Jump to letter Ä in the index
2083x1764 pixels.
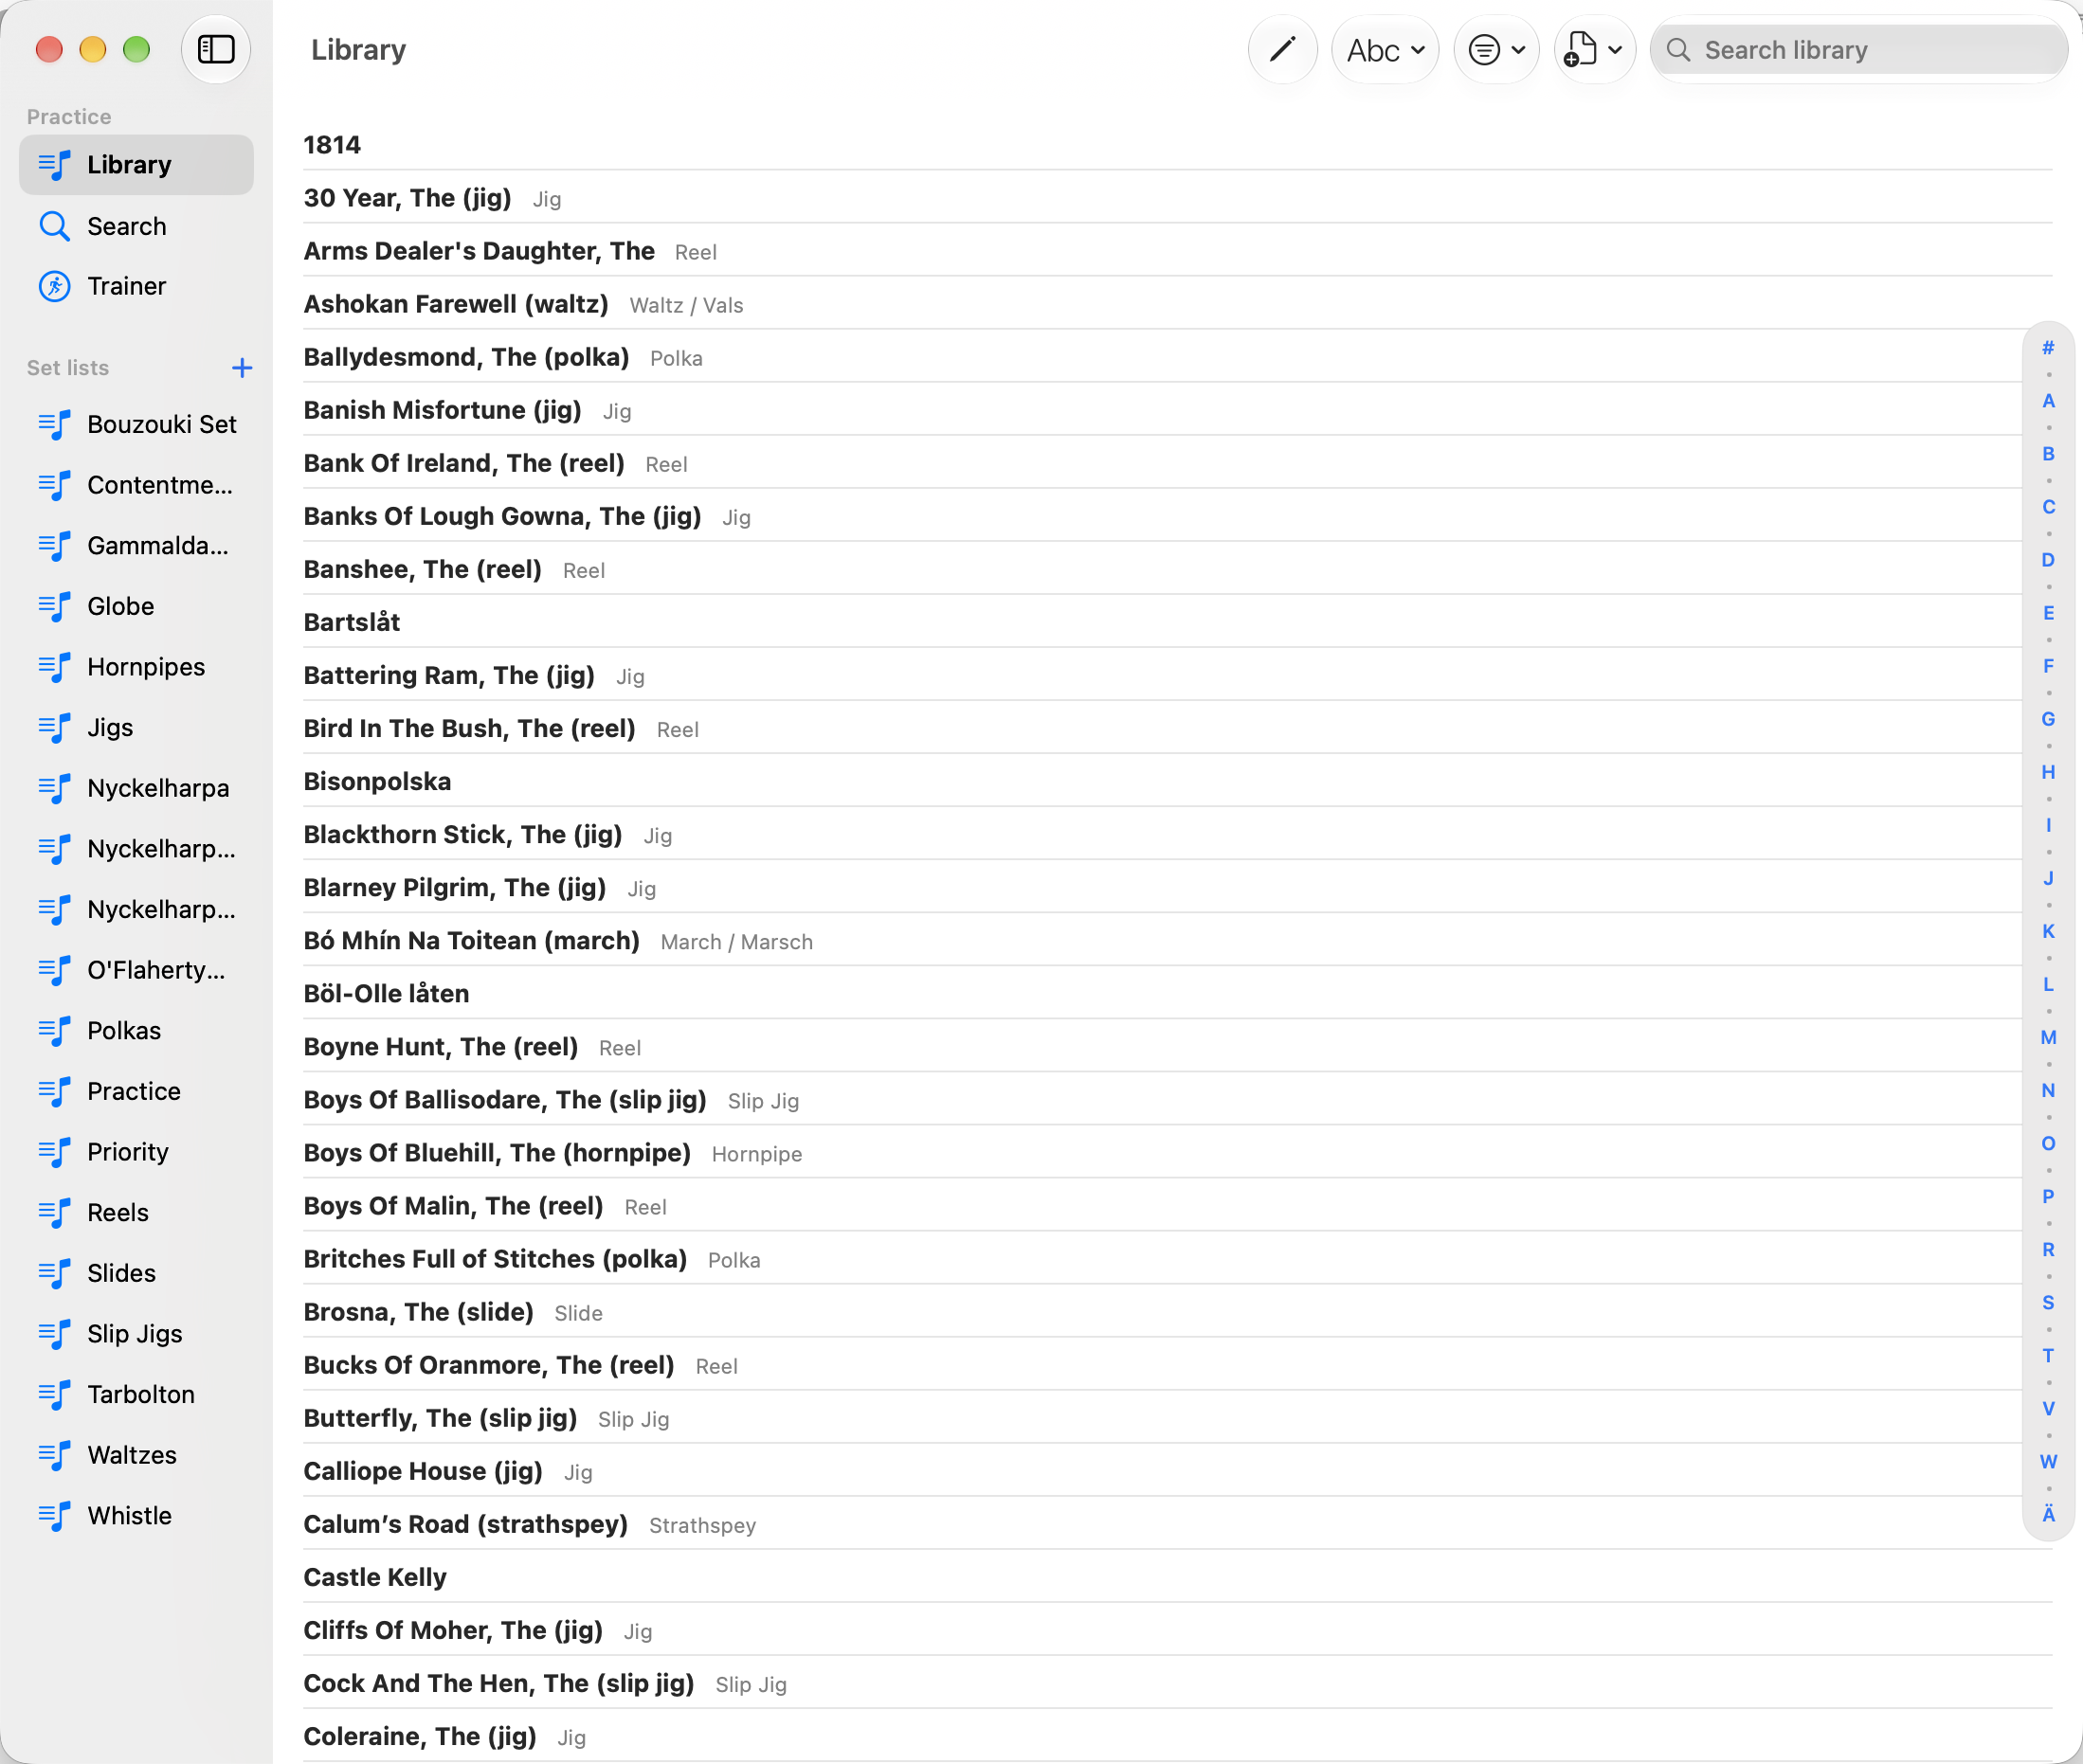coord(2048,1514)
